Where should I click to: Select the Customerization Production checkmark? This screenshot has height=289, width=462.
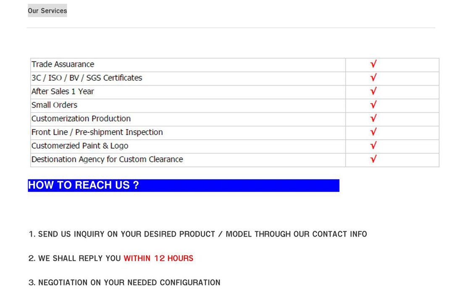(373, 118)
